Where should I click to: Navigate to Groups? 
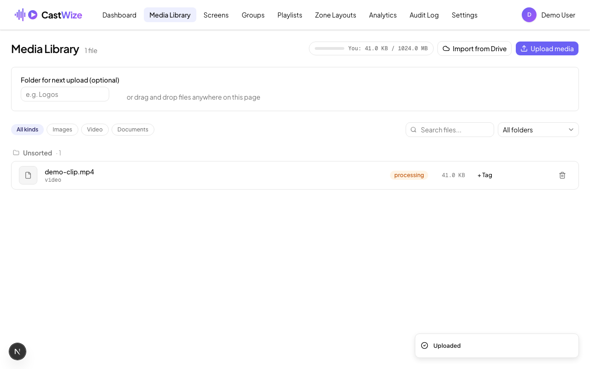pos(253,15)
